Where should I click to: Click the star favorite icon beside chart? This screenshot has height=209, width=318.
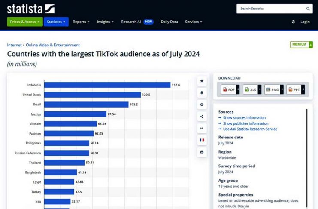[x=202, y=81]
